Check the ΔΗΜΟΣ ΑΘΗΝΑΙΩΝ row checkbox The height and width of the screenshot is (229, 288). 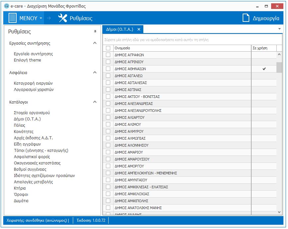(x=108, y=69)
